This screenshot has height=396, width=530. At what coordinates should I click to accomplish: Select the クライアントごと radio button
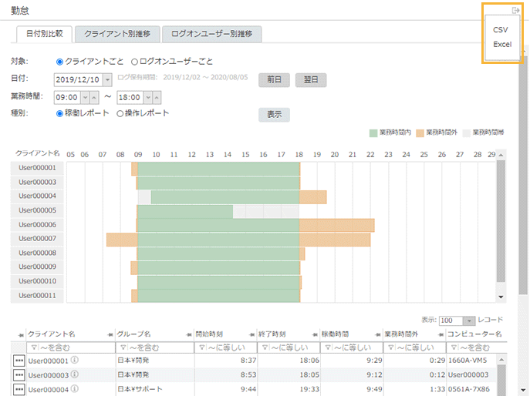[59, 62]
